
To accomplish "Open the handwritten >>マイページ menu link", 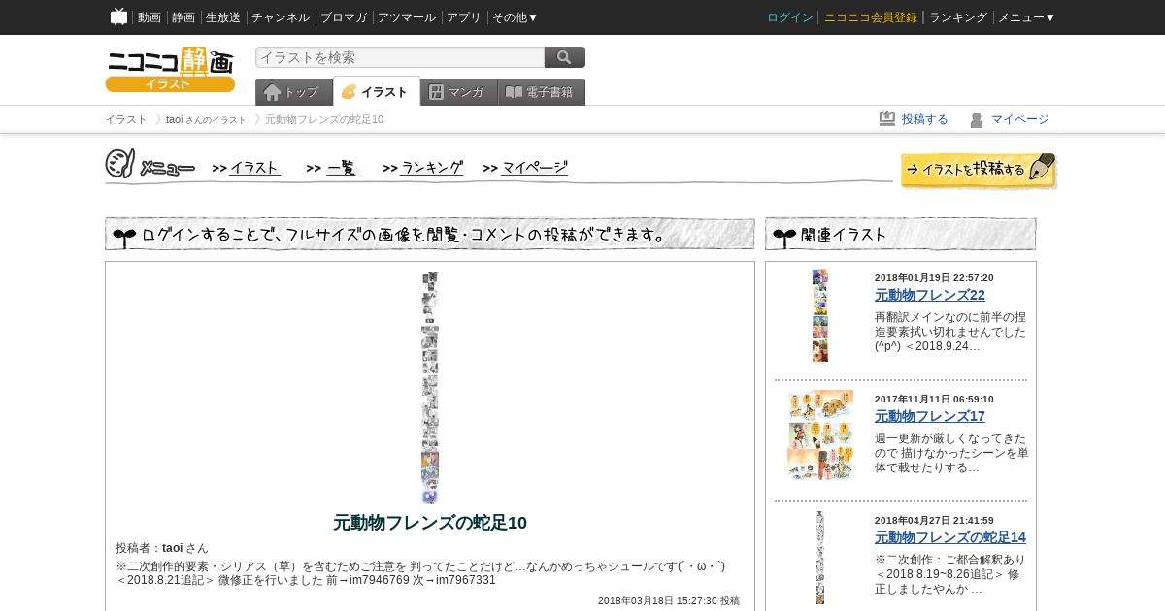I will tap(525, 168).
